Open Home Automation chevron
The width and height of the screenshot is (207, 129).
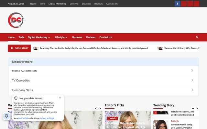click(192, 71)
